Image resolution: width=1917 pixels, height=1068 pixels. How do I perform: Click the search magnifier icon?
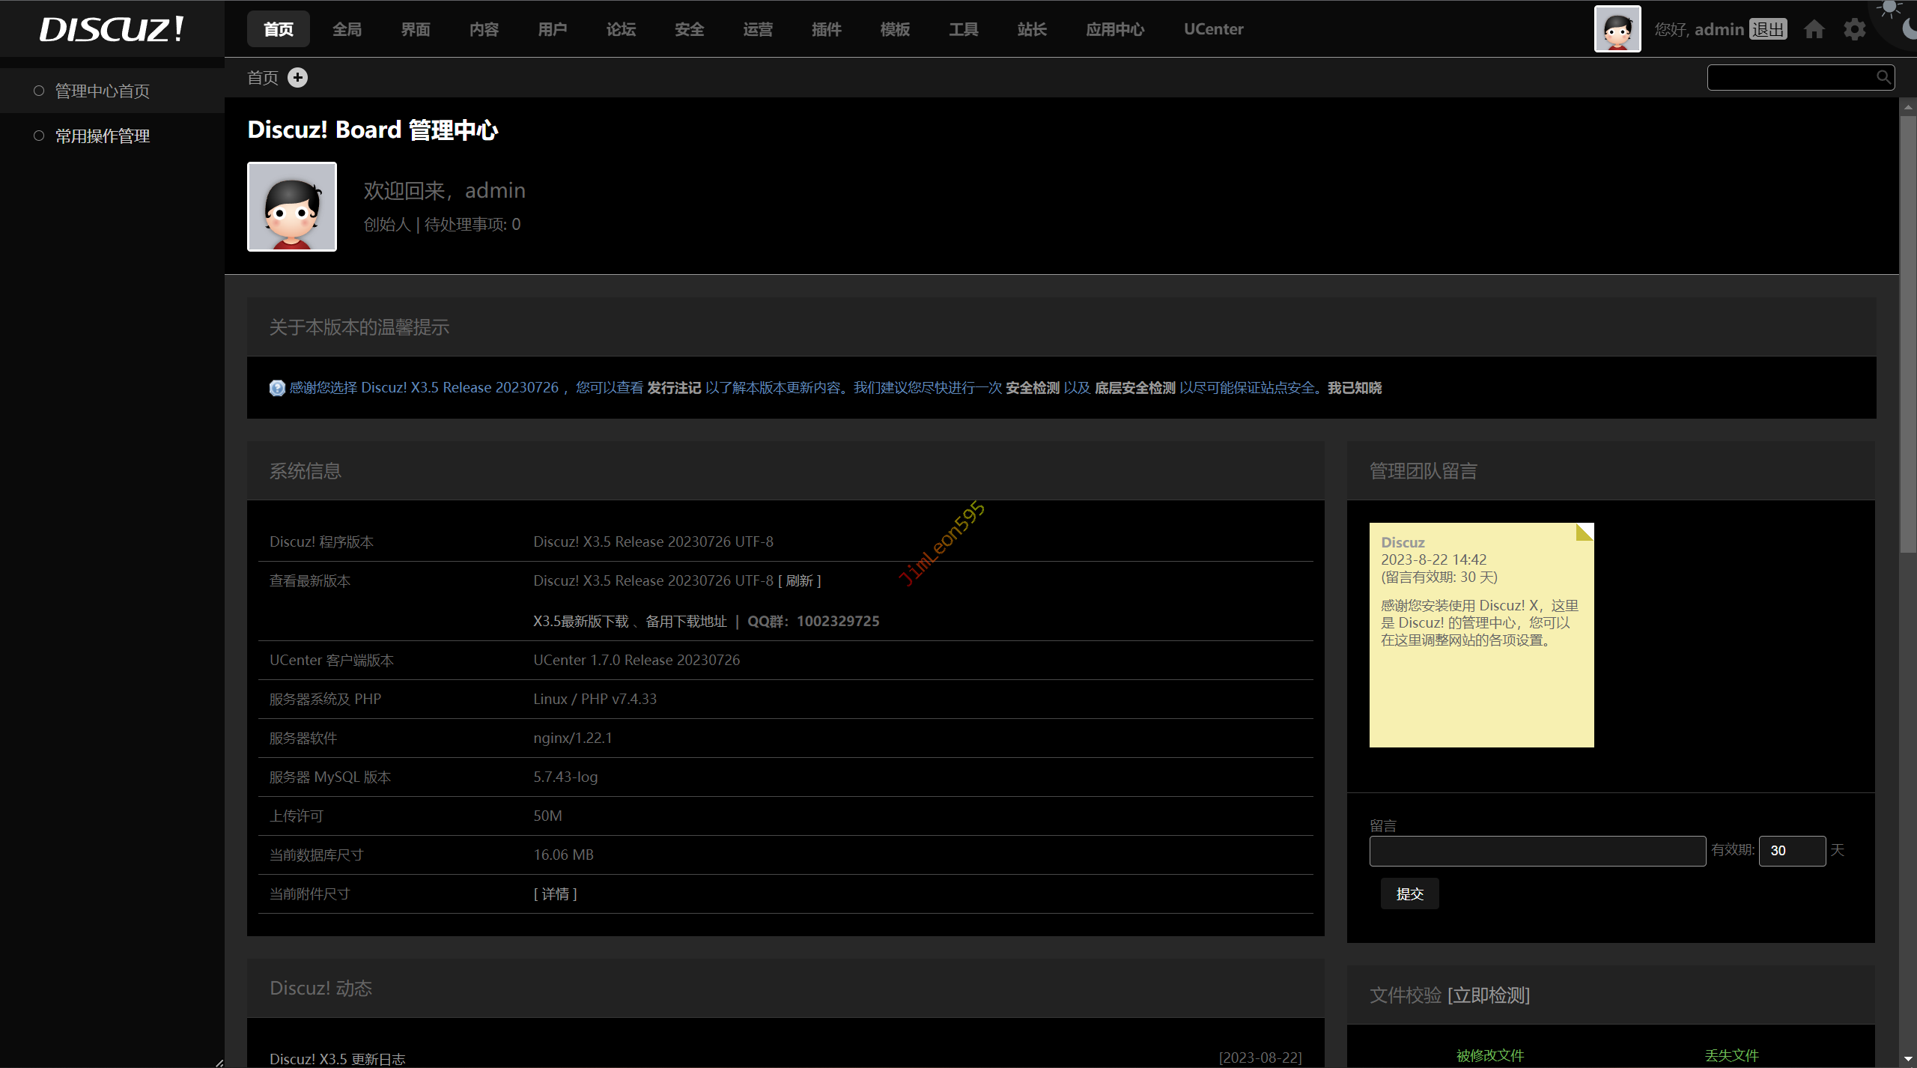(1883, 76)
